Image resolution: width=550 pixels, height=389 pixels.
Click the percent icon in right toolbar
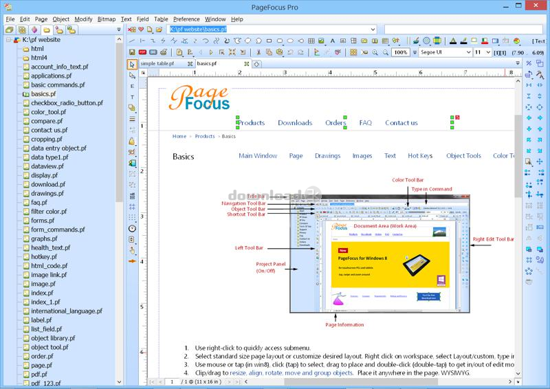529,63
